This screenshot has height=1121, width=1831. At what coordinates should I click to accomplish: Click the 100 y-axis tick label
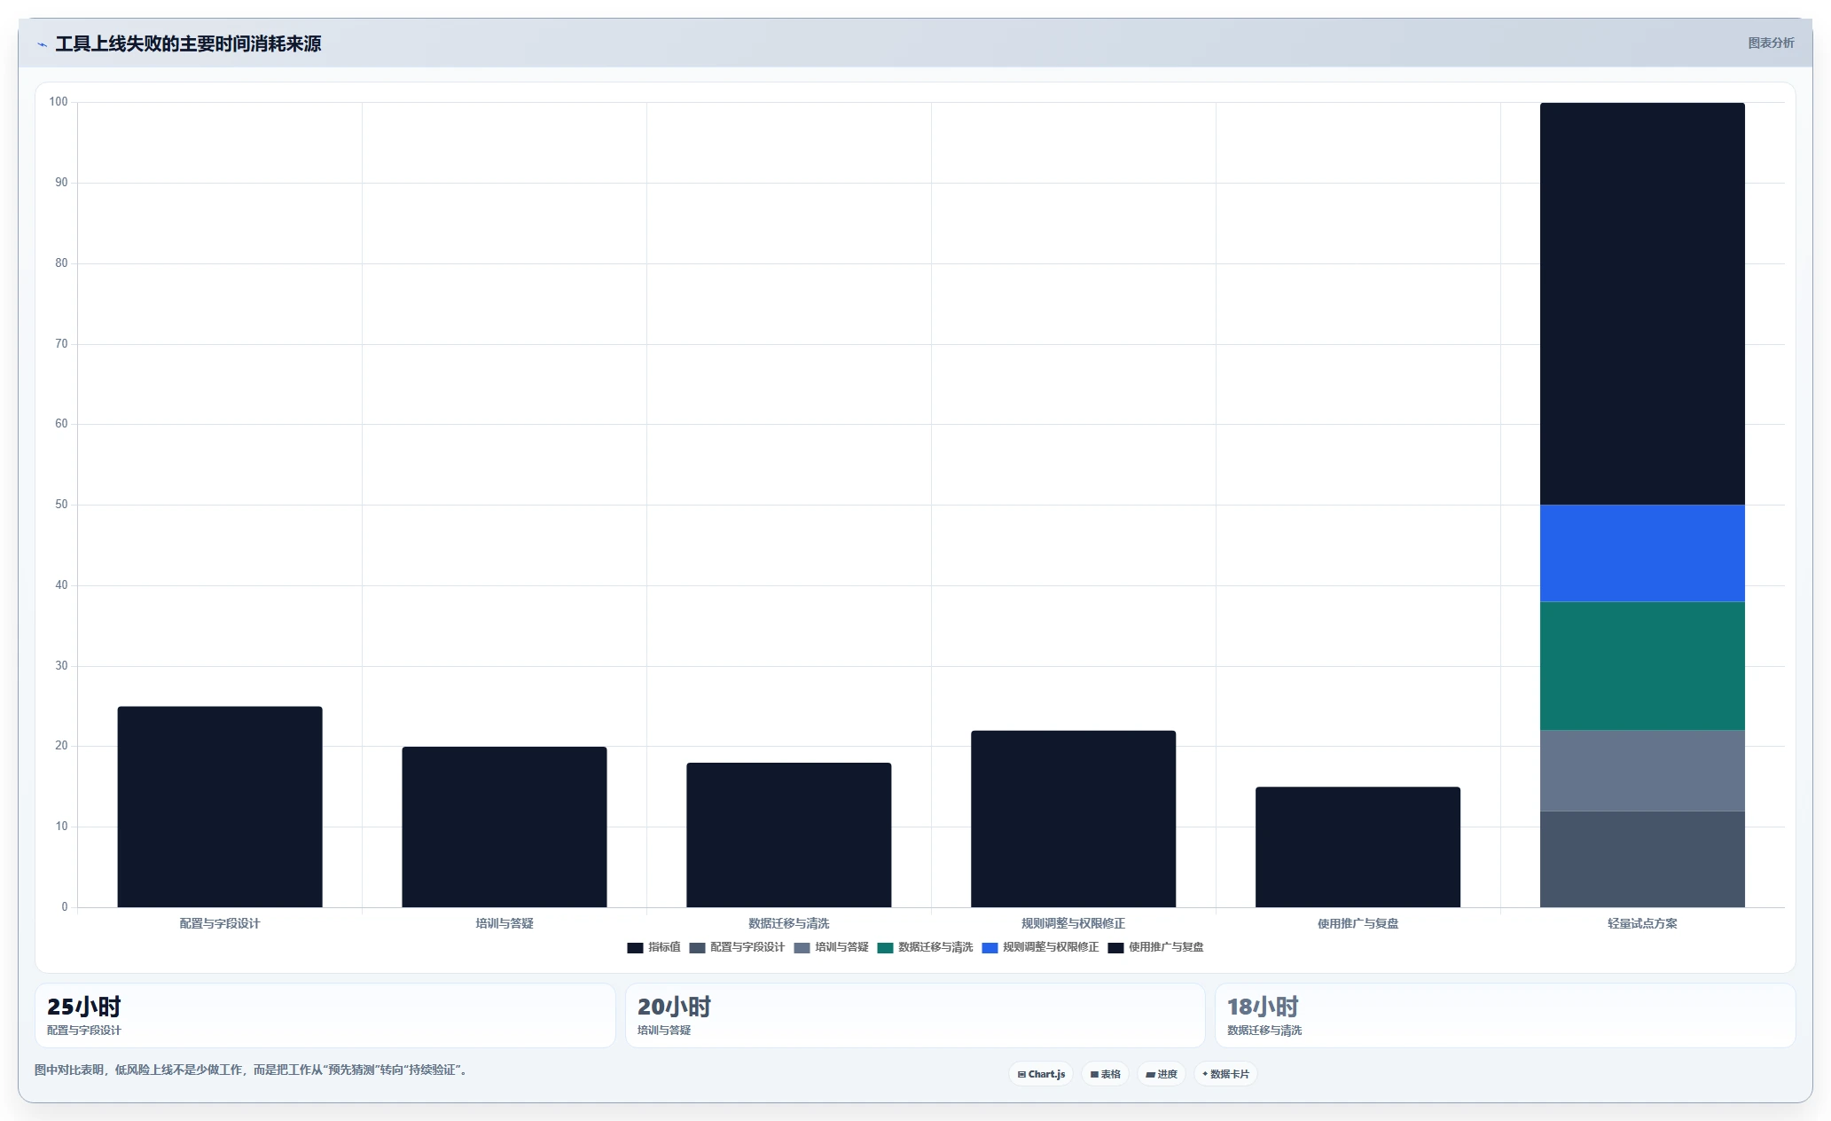point(59,102)
